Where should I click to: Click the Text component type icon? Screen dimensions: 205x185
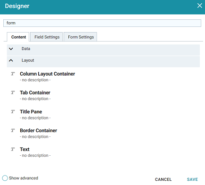click(13, 149)
